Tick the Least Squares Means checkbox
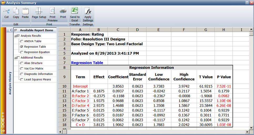 [22, 80]
